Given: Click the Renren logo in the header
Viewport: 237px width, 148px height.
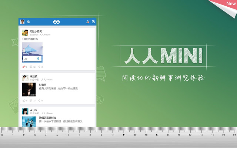Looking at the screenshot, I should [x=56, y=22].
